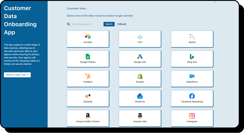This screenshot has width=244, height=133.
Task: Click the blue Search button
Action: 109,24
